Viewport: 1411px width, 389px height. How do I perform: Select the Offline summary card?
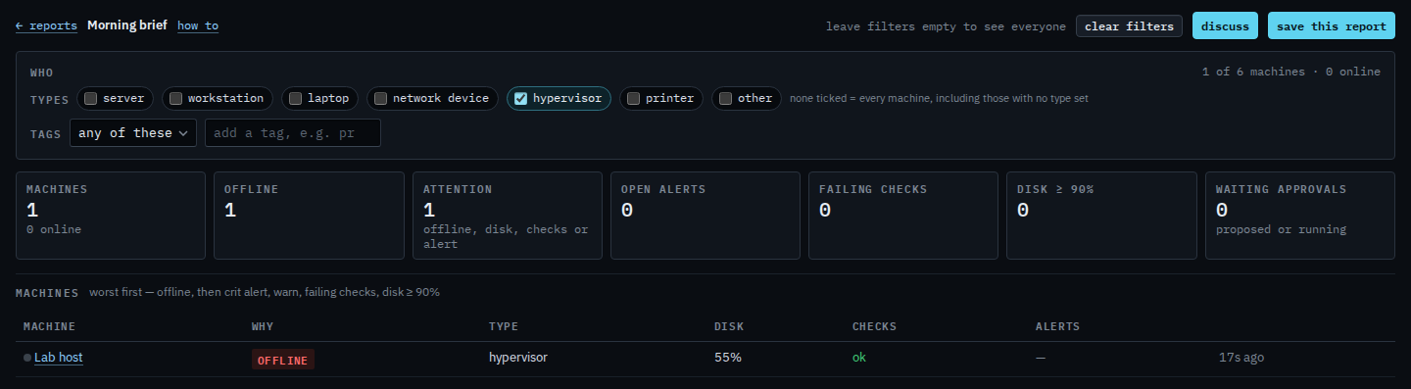[x=309, y=216]
